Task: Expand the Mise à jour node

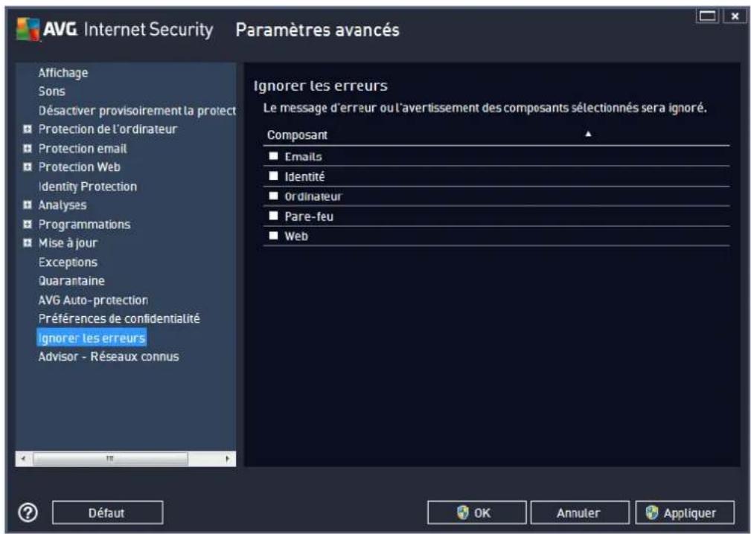Action: point(28,242)
